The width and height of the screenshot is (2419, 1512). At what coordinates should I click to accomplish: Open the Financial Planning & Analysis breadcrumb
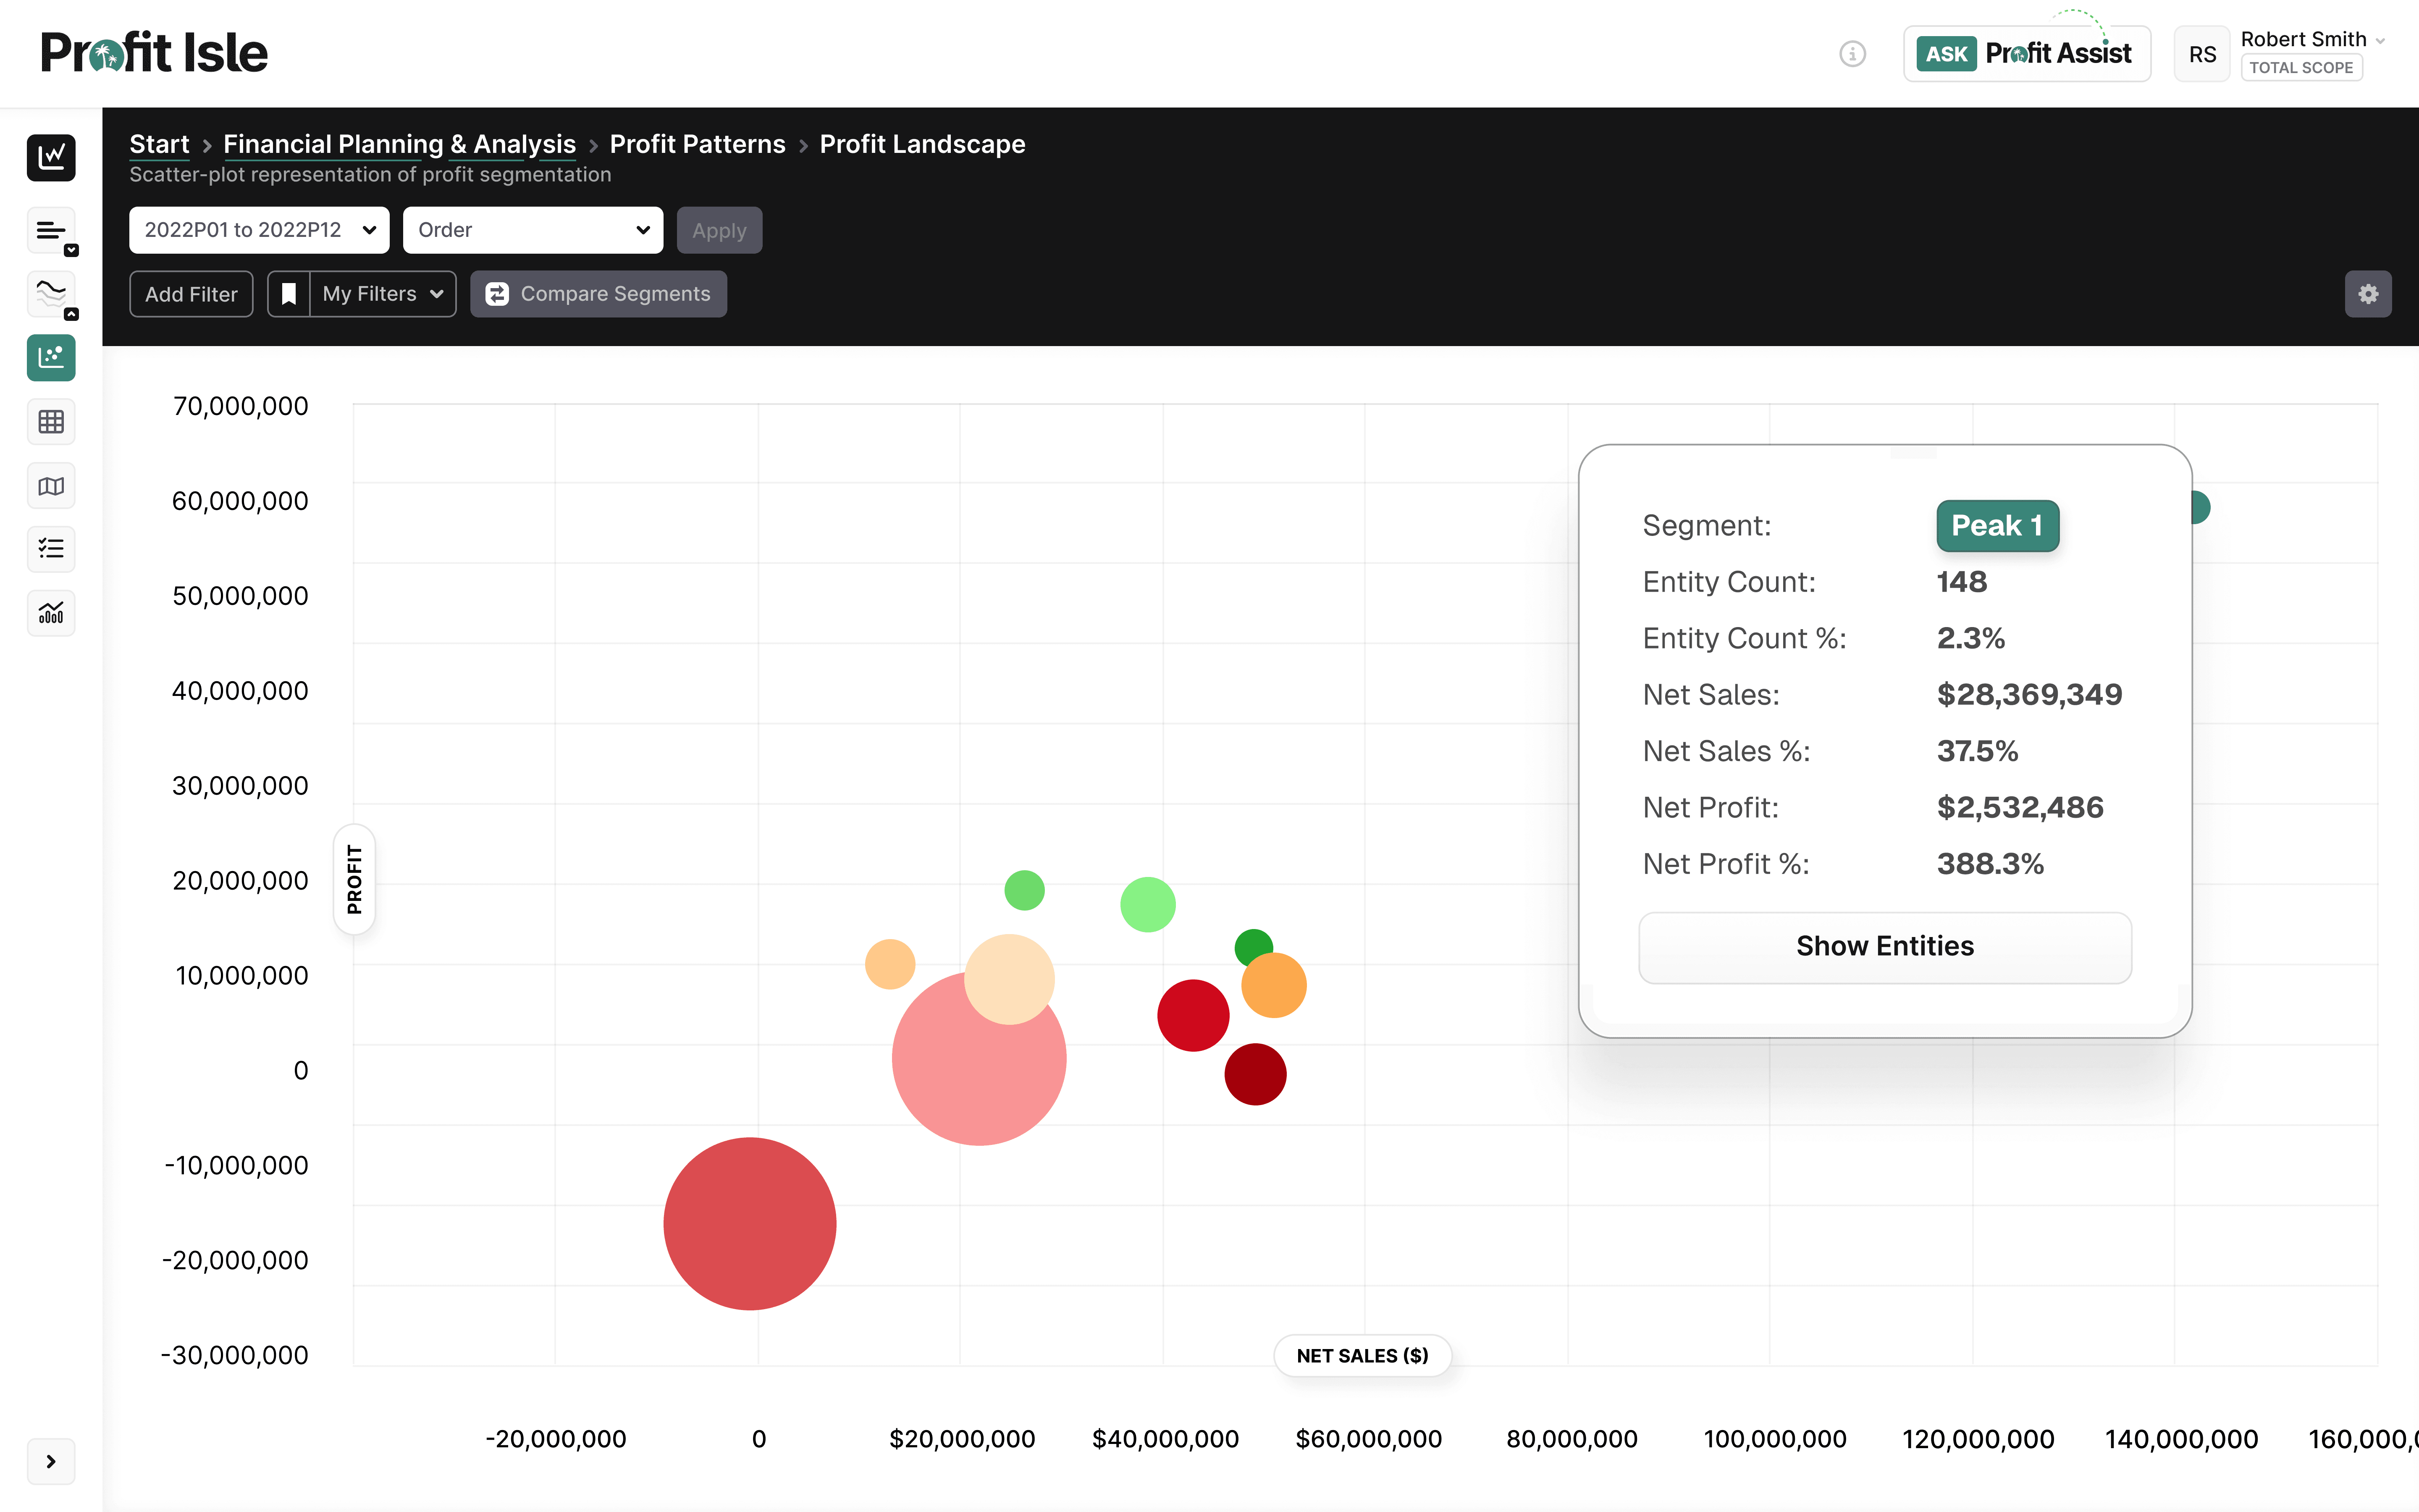(x=399, y=144)
